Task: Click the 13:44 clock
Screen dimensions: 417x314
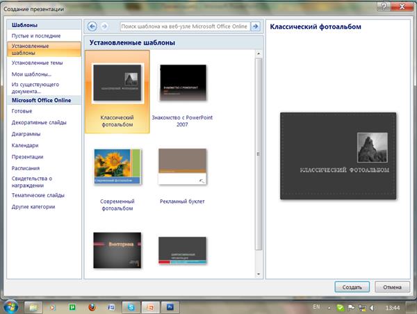Action: point(393,308)
